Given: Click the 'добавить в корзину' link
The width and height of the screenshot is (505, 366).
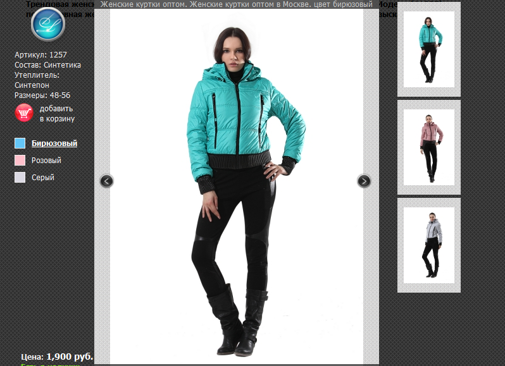Looking at the screenshot, I should (x=57, y=114).
